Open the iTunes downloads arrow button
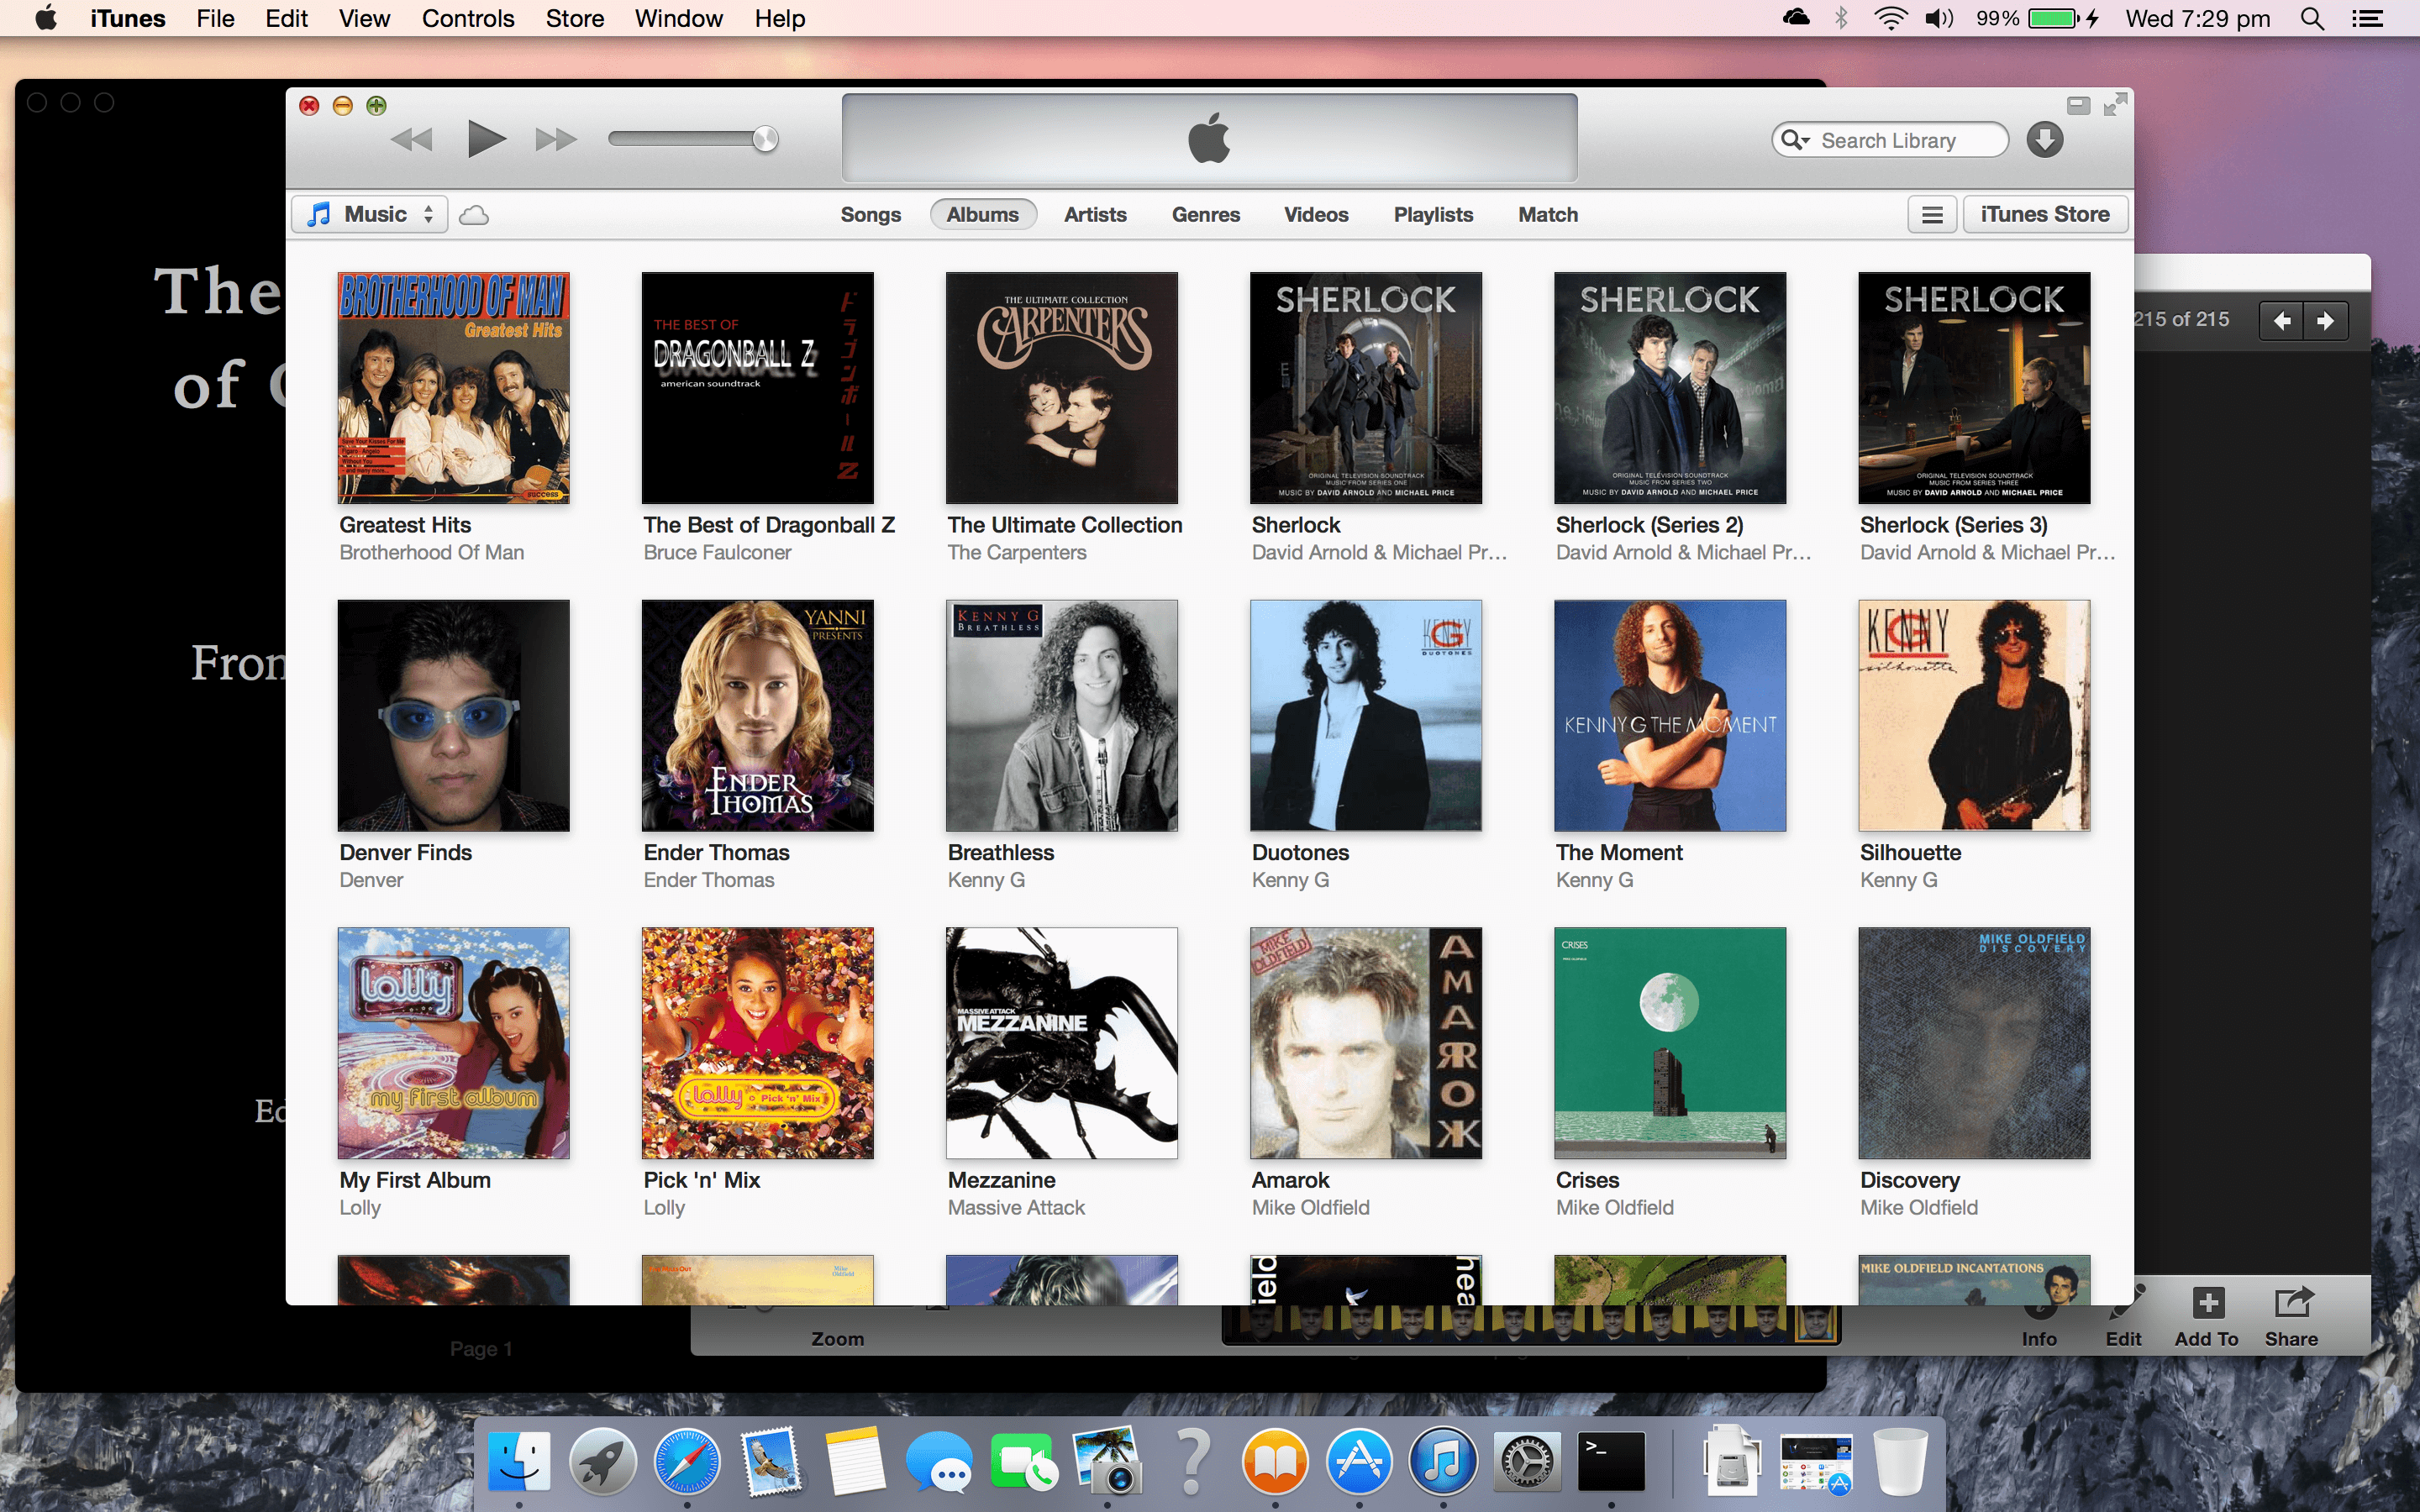The width and height of the screenshot is (2420, 1512). coord(2045,139)
